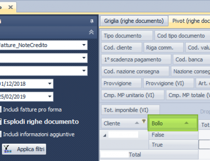
Task: Select the Provvigione pivot field
Action: [121, 83]
